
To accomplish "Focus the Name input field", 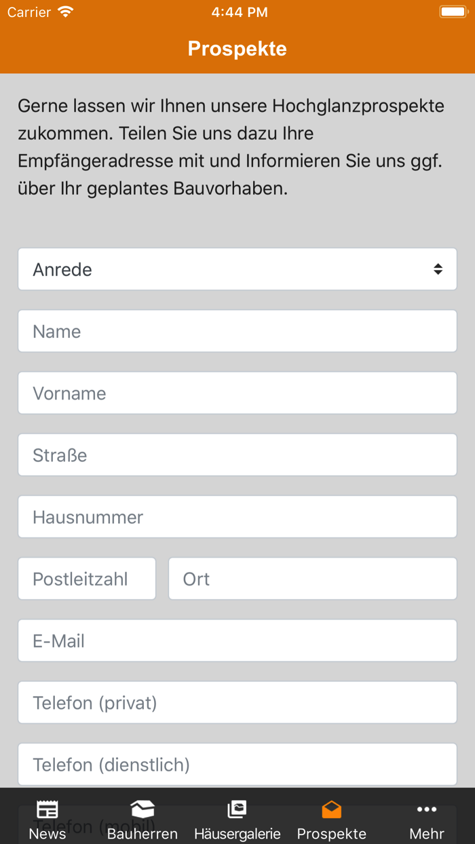I will [x=237, y=331].
